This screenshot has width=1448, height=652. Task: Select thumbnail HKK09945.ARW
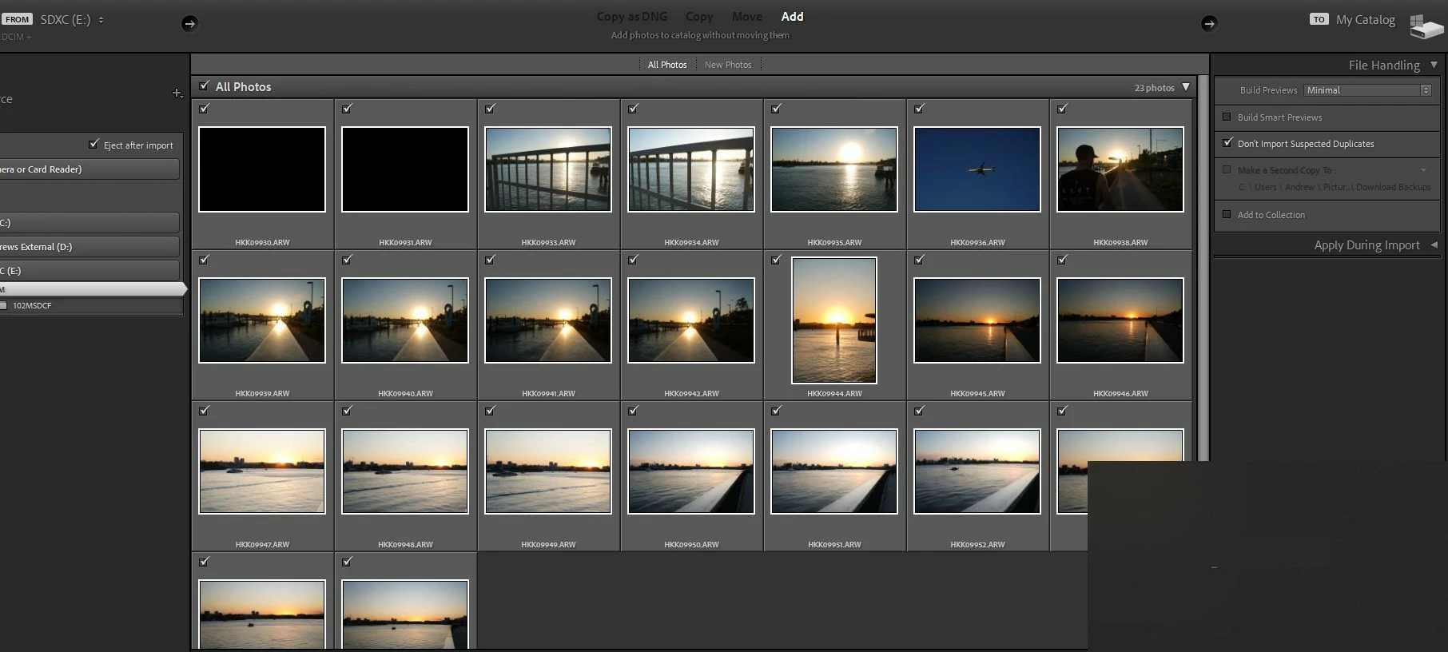(977, 320)
